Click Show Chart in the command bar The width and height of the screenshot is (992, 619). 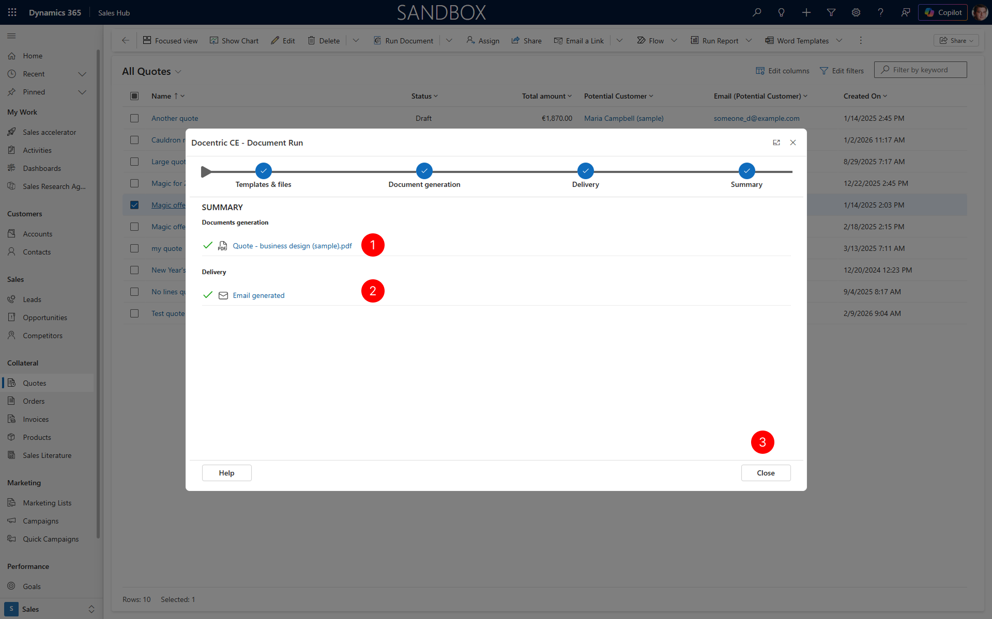pyautogui.click(x=234, y=41)
